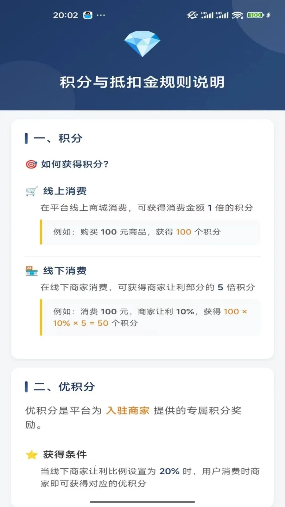Click the red target icon beside 如何获得积分
Image resolution: width=285 pixels, height=507 pixels.
pos(31,164)
